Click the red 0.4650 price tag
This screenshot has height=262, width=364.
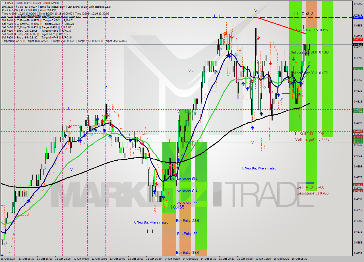(357, 191)
